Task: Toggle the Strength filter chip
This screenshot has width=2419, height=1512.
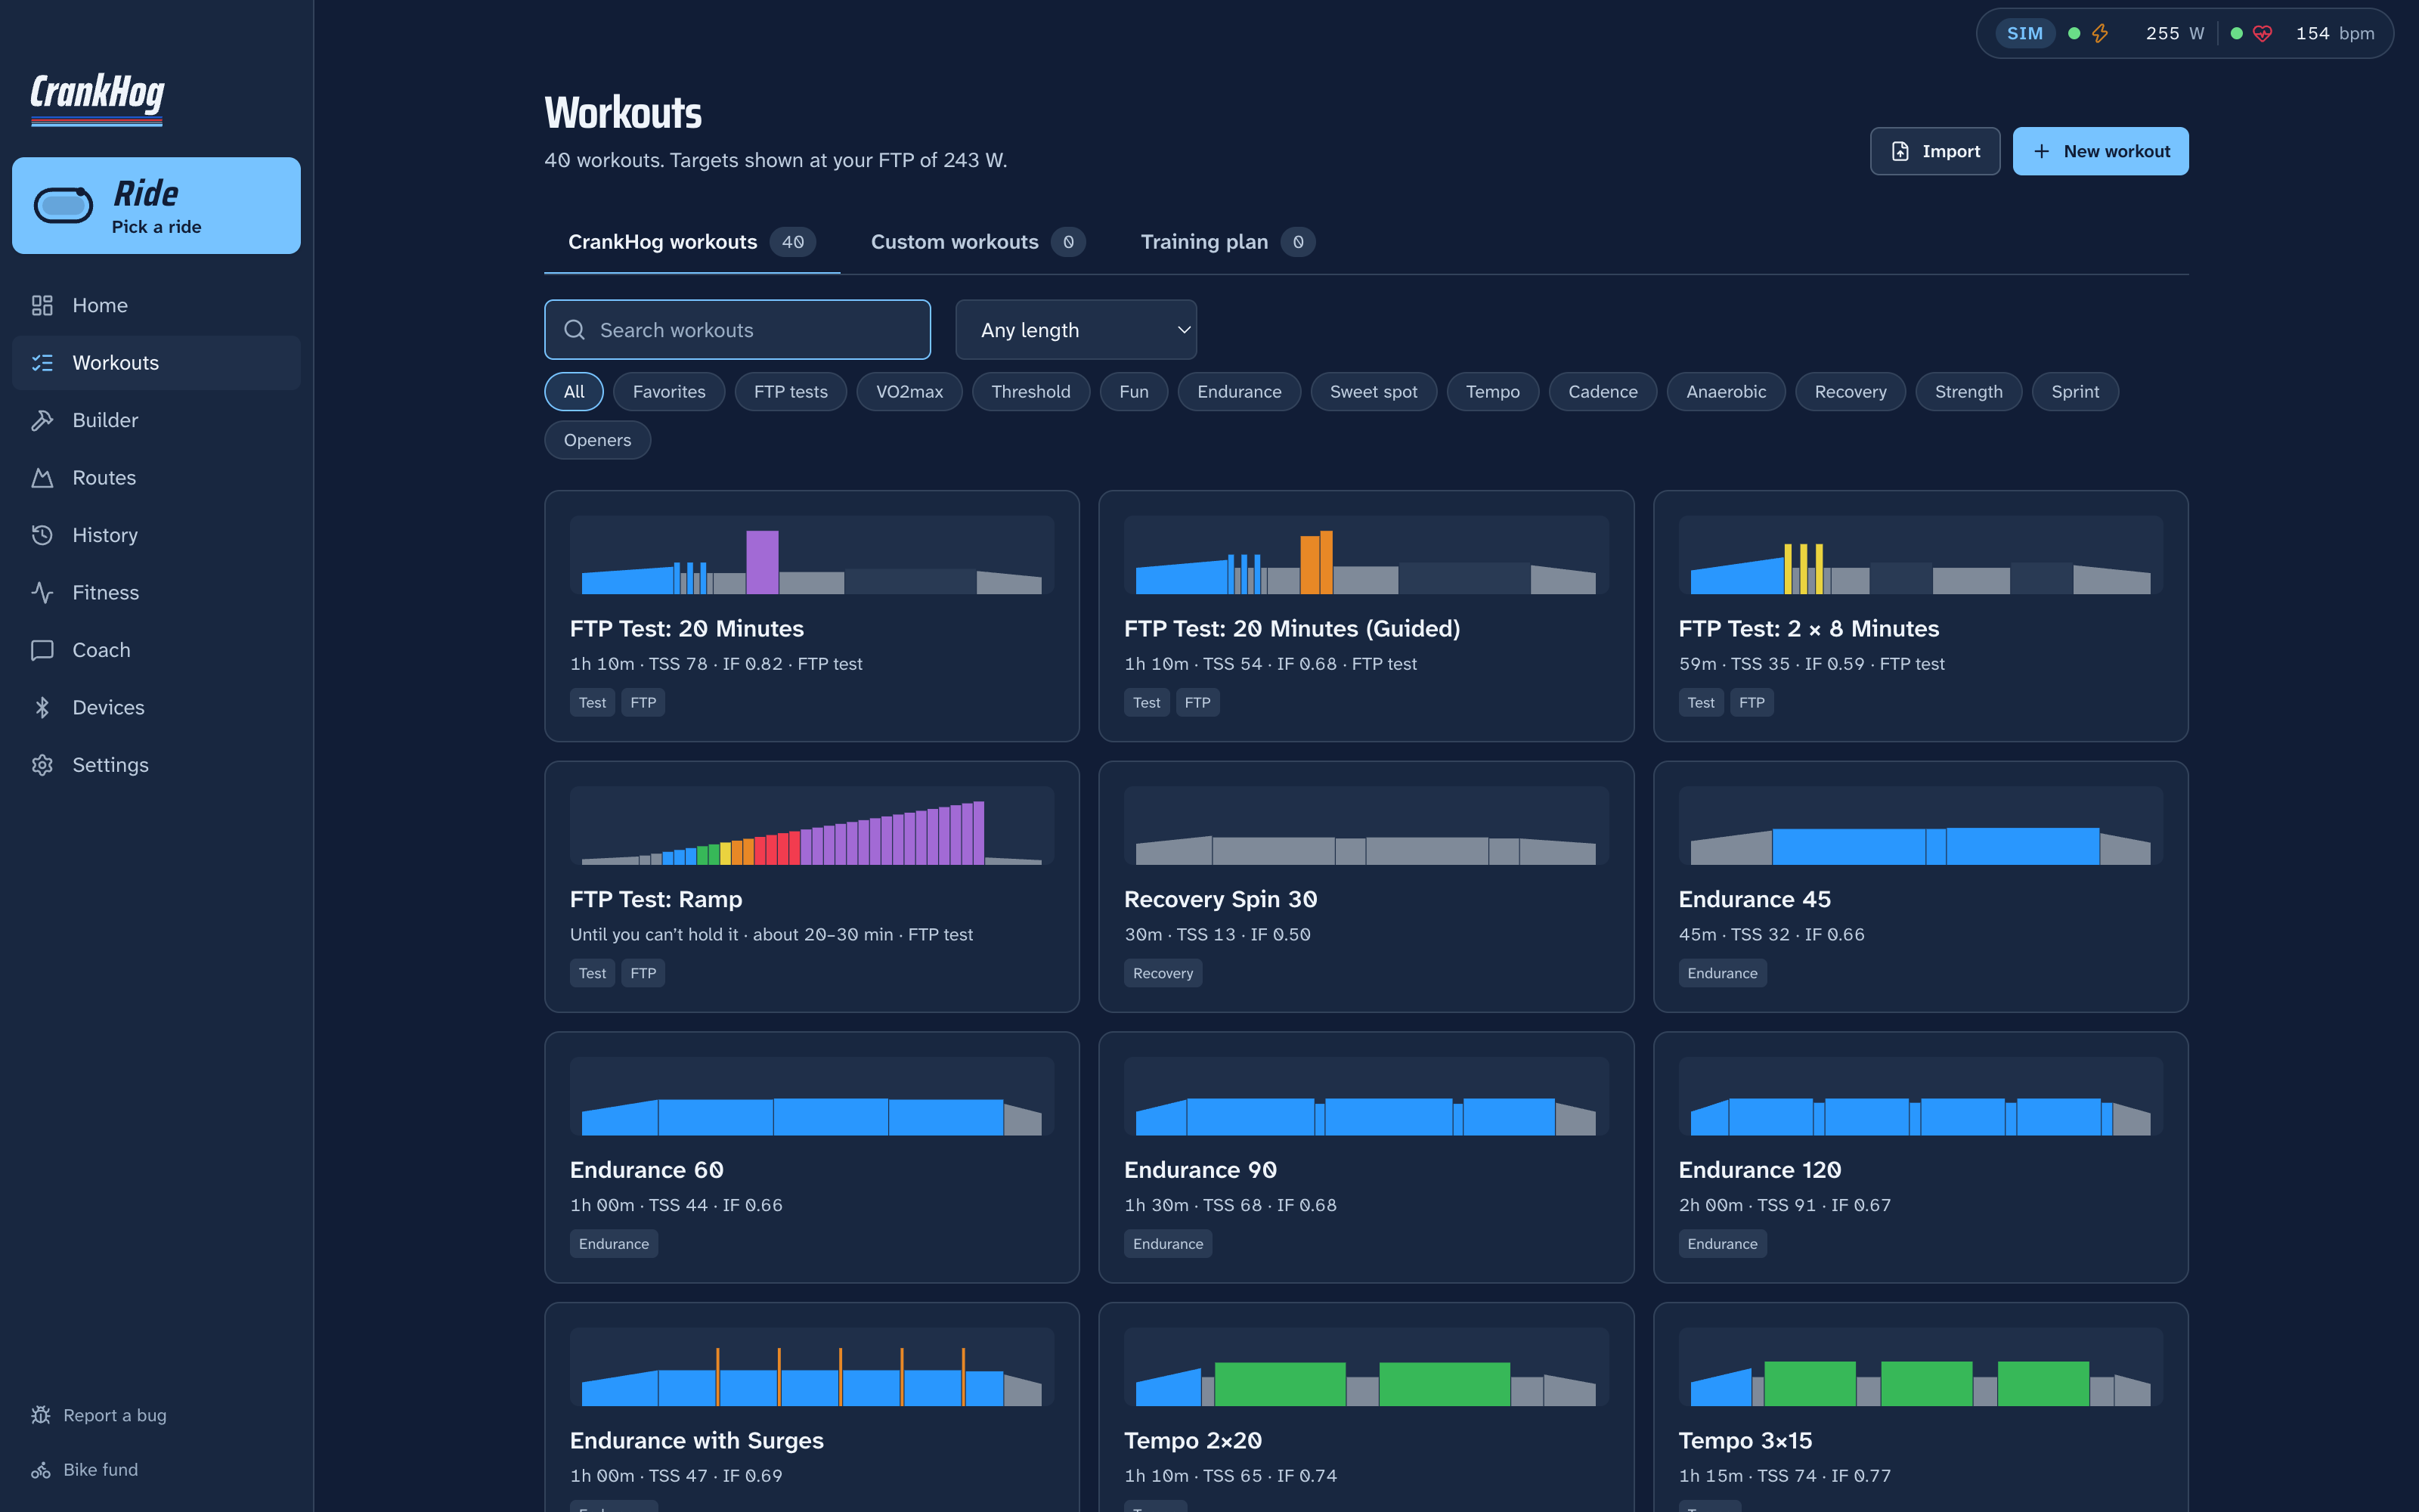Action: click(1968, 392)
